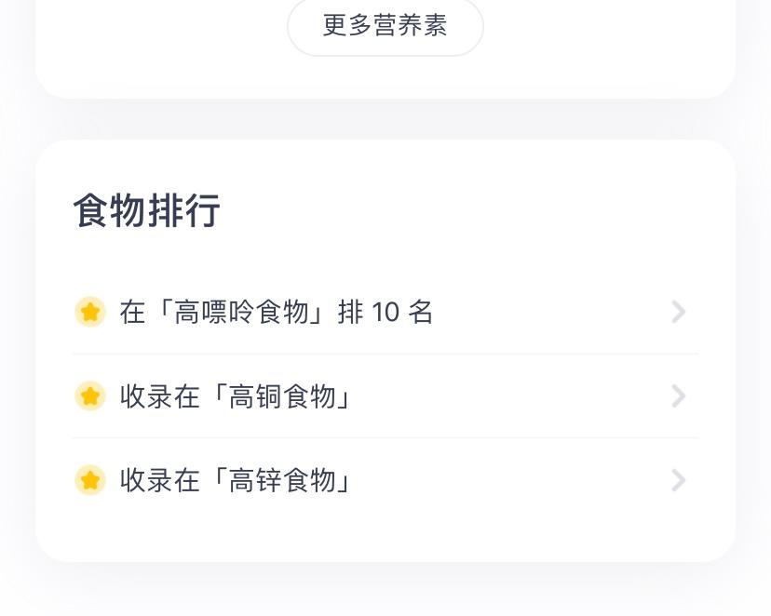Click the star icon beside 高嘌呤食物

(90, 312)
